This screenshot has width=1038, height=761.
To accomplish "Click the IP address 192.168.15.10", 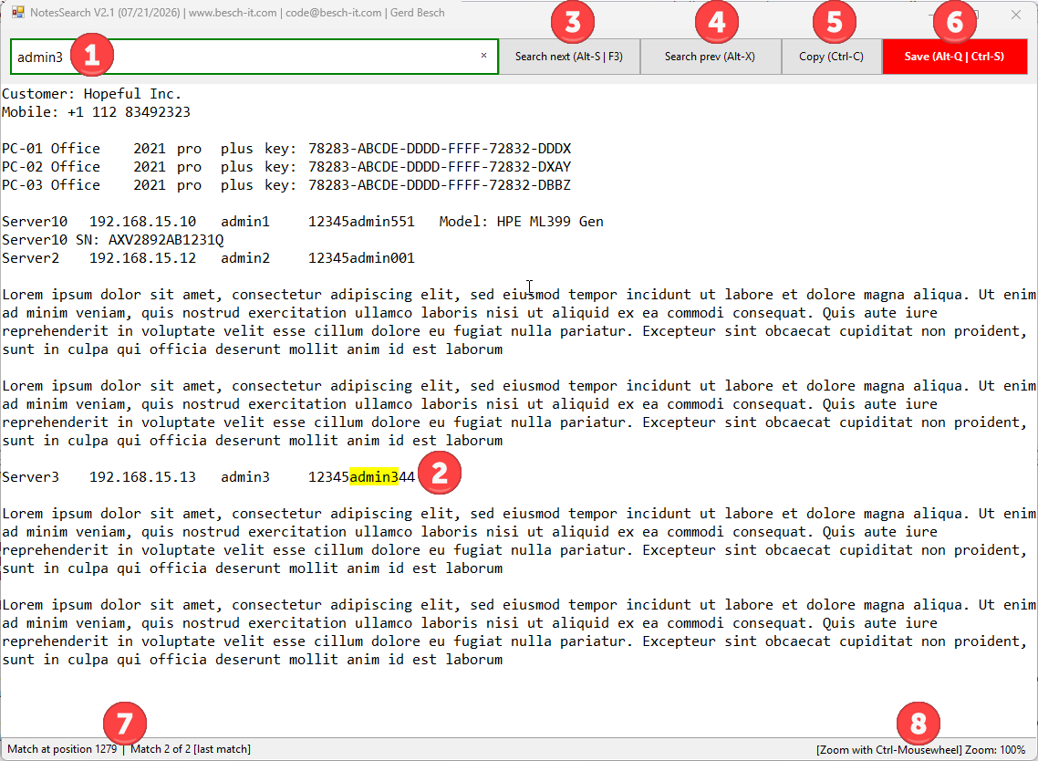I will coord(142,221).
